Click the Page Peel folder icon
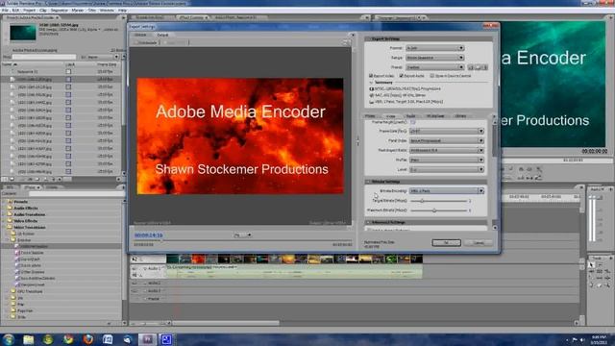This screenshot has width=615, height=346. tap(13, 310)
